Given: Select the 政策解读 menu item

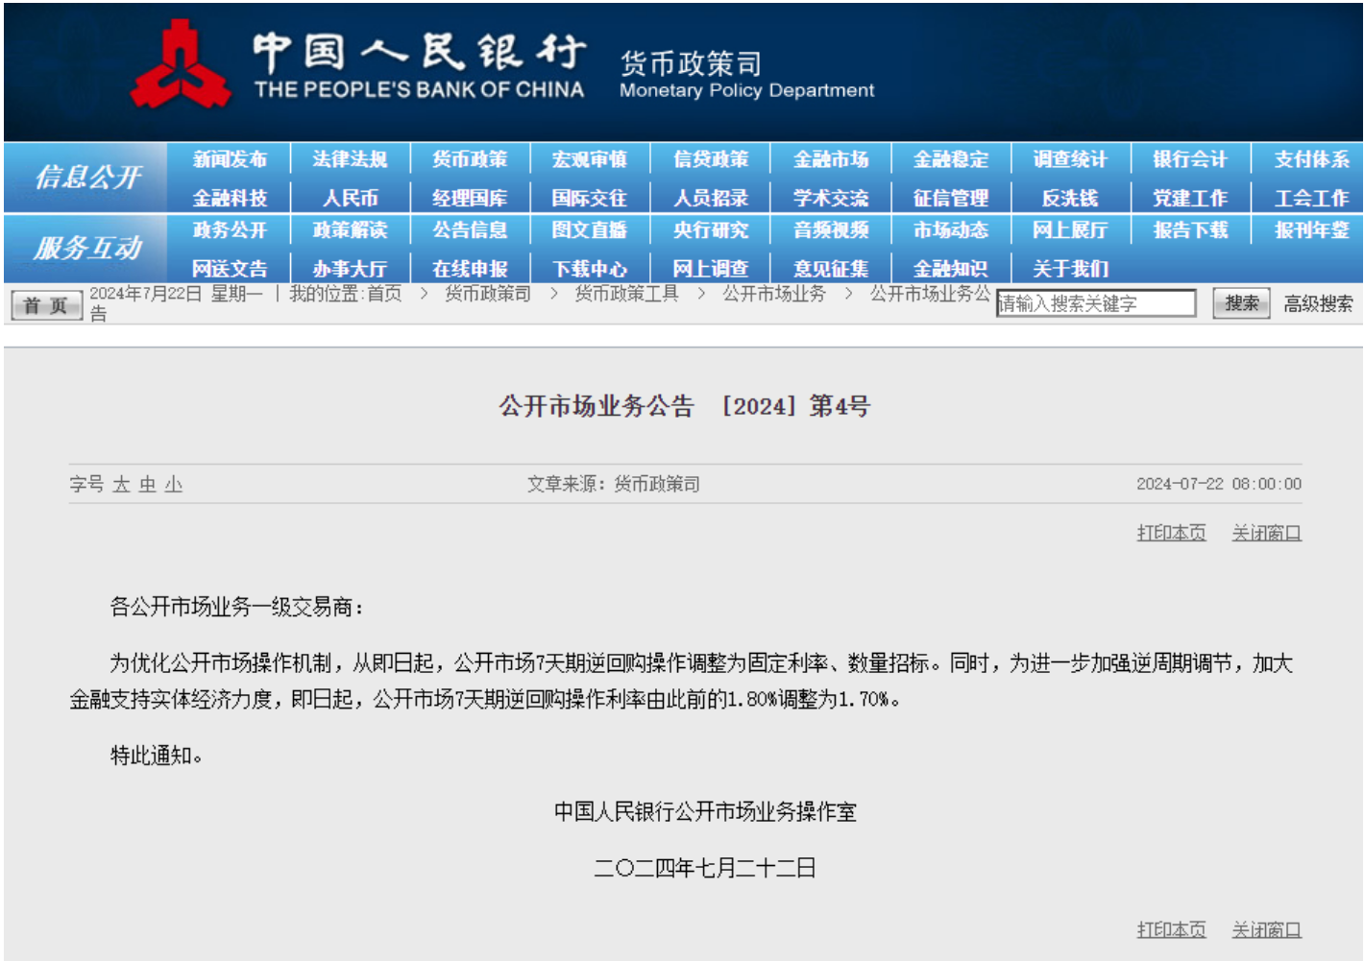Looking at the screenshot, I should click(350, 230).
